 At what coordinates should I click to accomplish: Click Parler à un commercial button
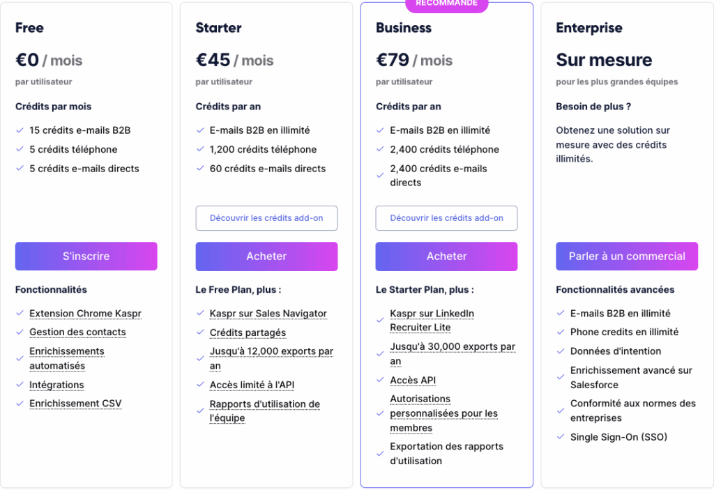627,256
